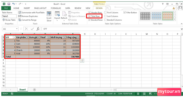Open the STT column filter dropdown

point(14,37)
